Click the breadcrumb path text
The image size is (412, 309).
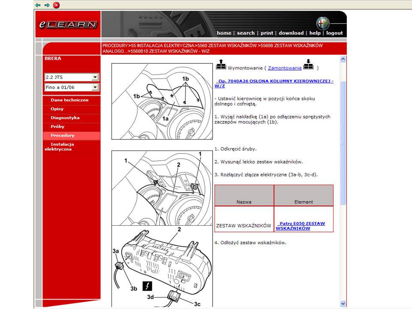coord(212,48)
